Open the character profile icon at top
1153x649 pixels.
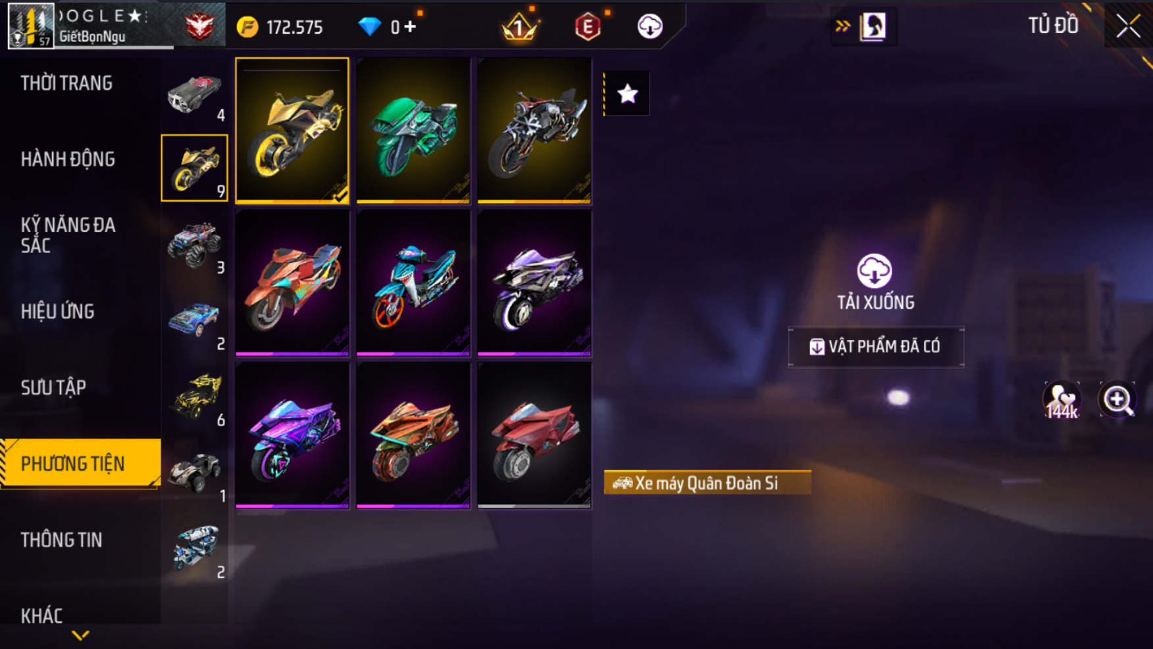point(873,26)
